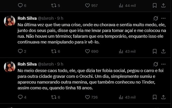
Task: Click the Grok icon on the Orochi tweet
Action: [156, 64]
